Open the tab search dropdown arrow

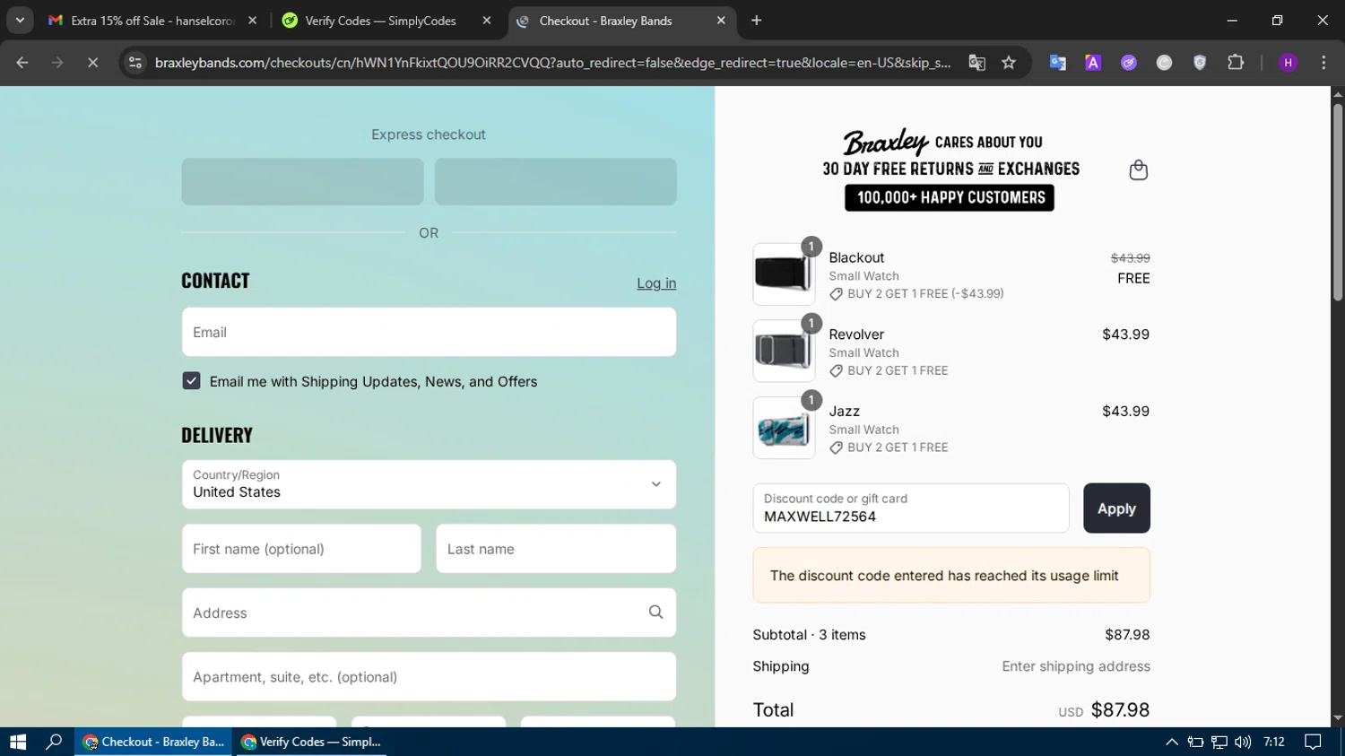20,21
